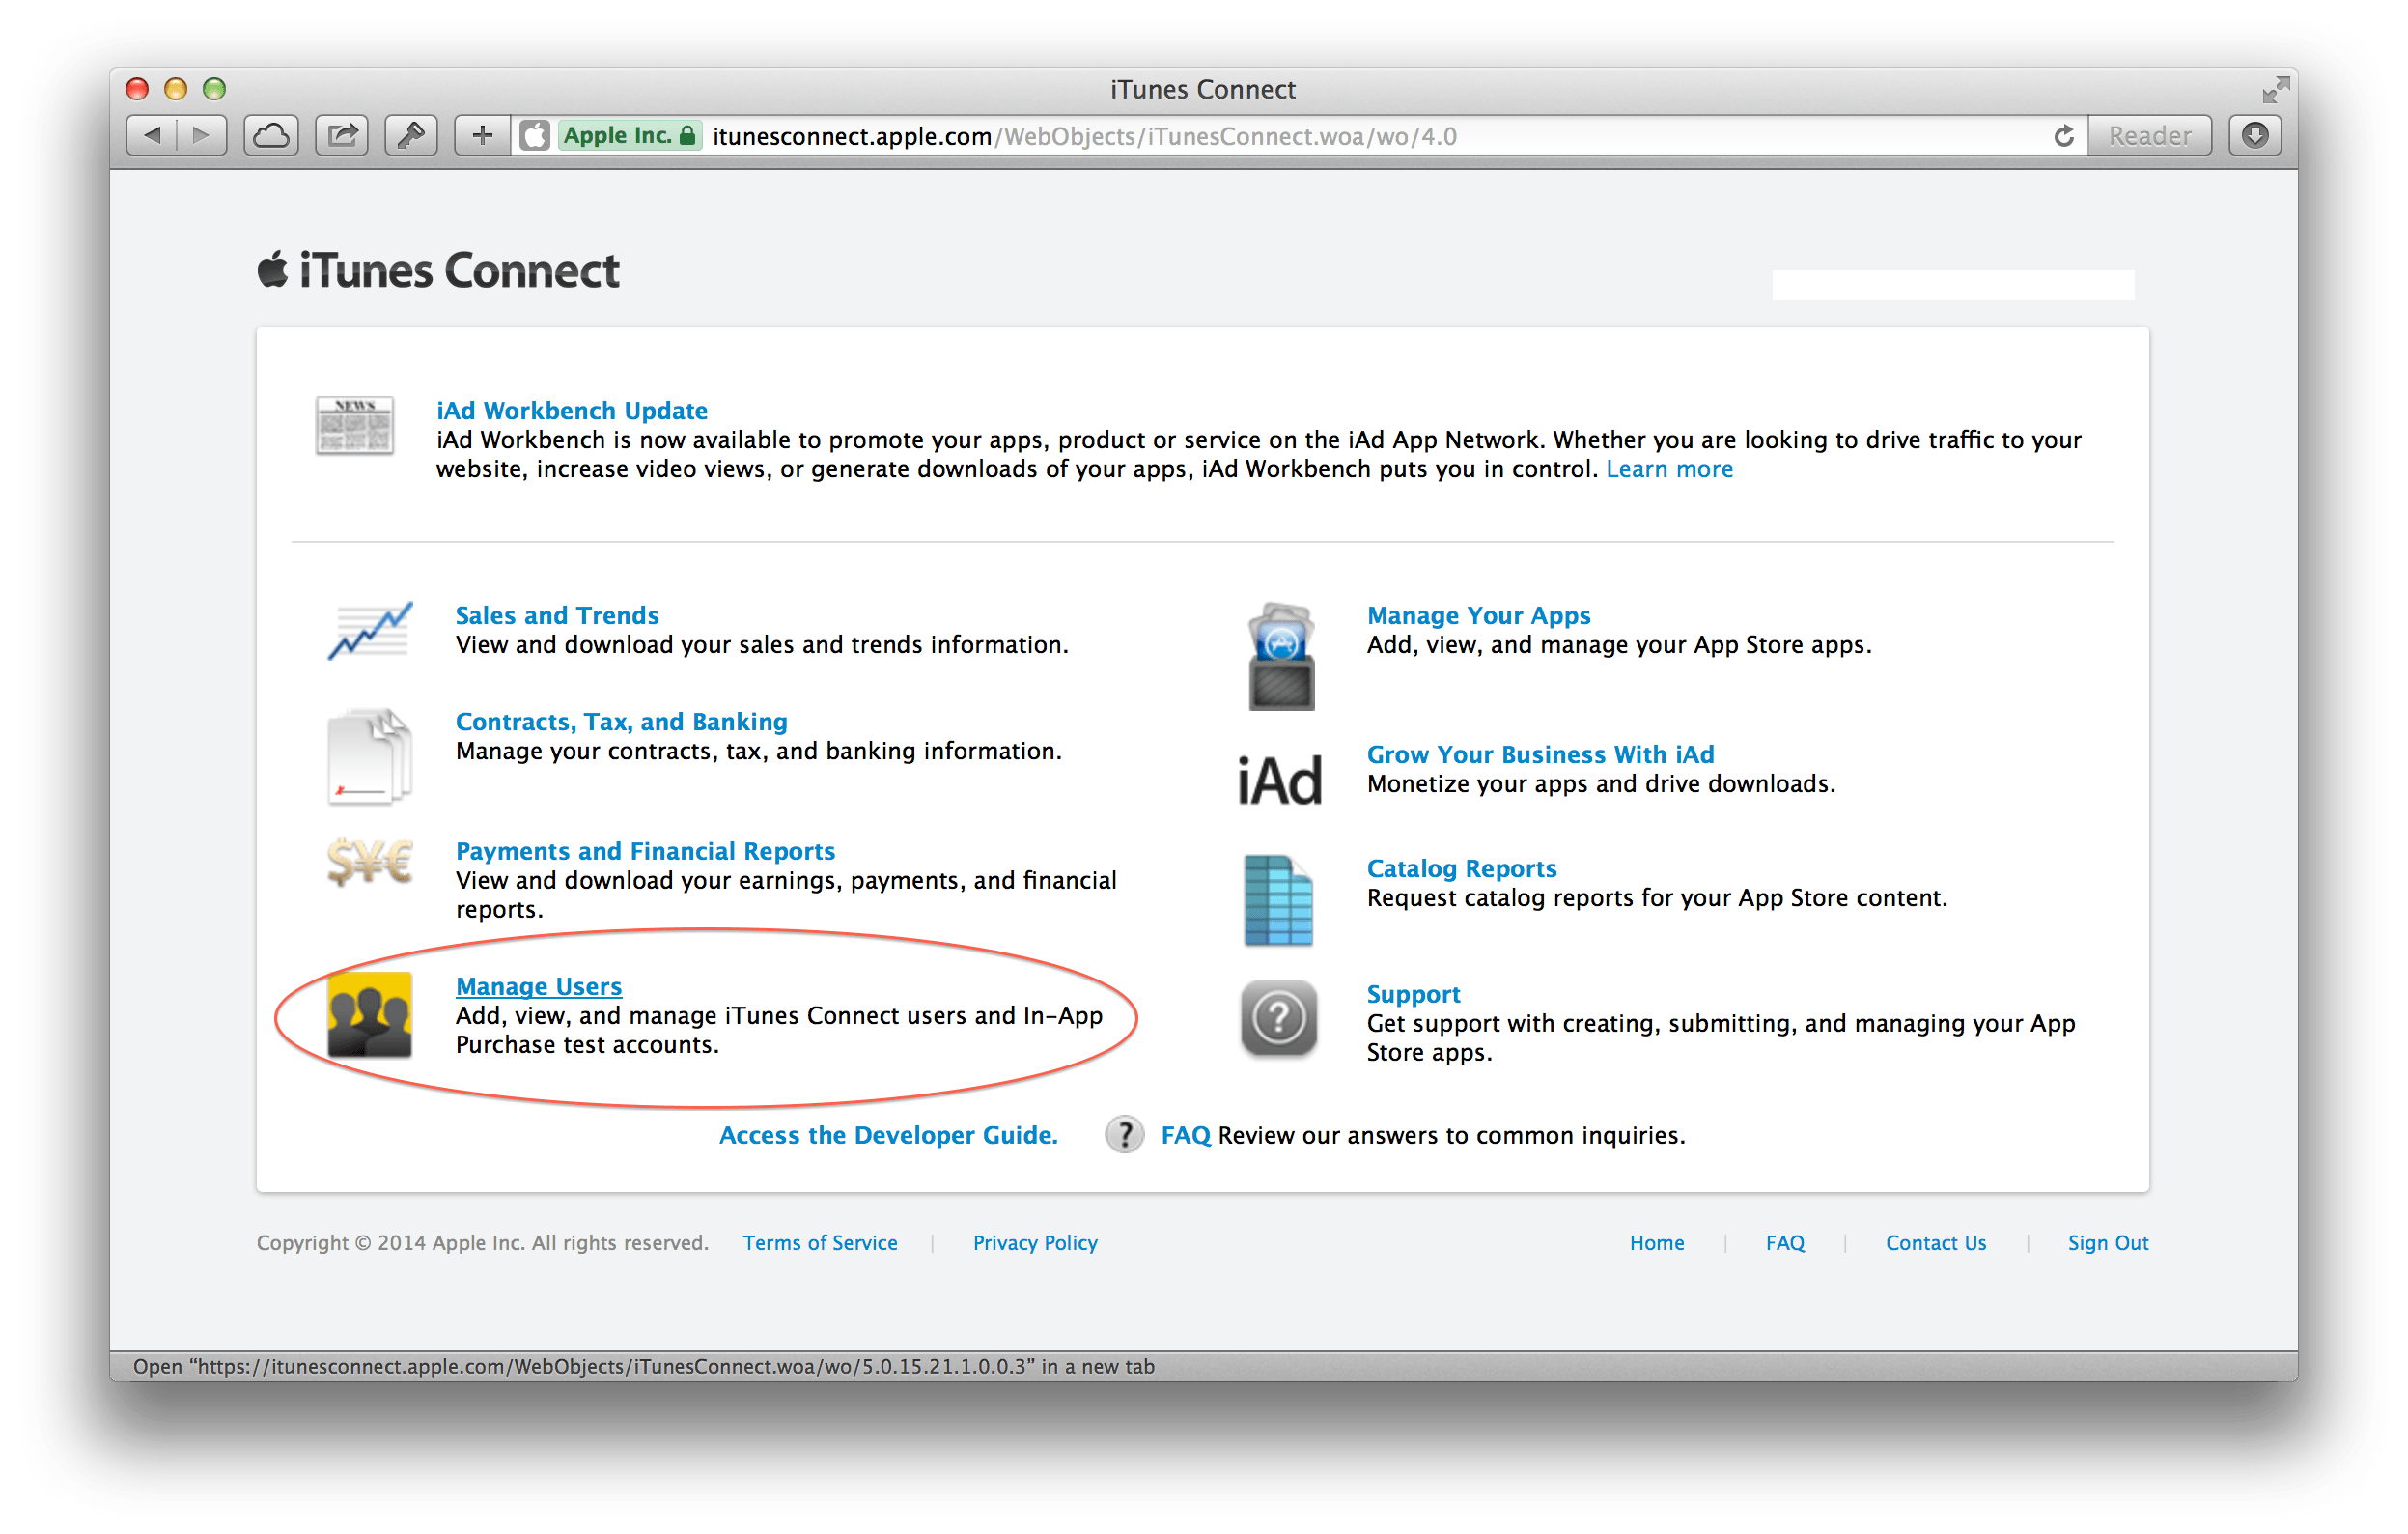Open the Terms of Service link

click(819, 1243)
